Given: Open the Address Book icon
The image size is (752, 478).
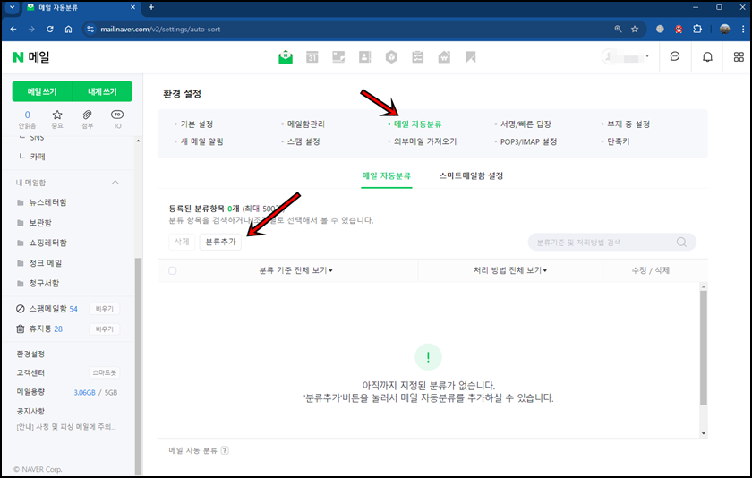Looking at the screenshot, I should point(365,57).
